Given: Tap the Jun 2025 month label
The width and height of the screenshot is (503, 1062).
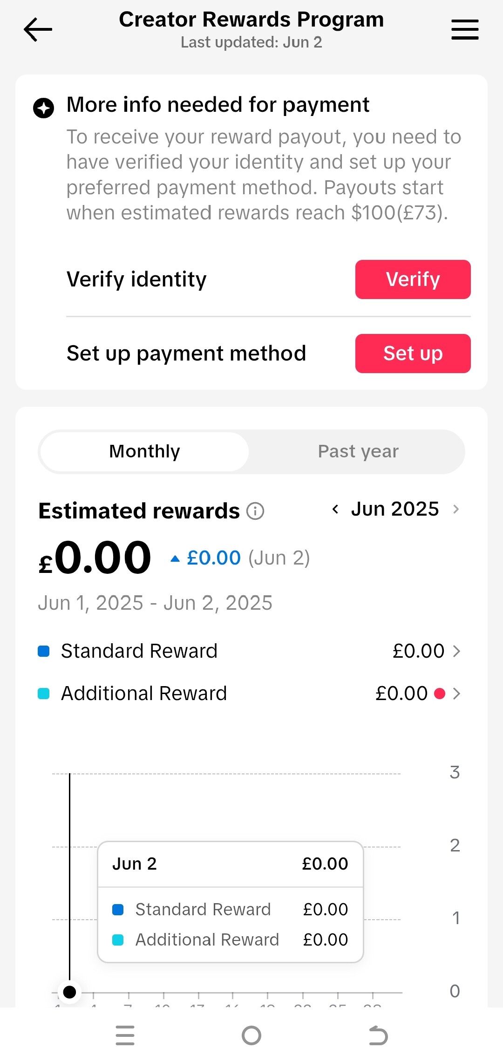Looking at the screenshot, I should click(395, 509).
